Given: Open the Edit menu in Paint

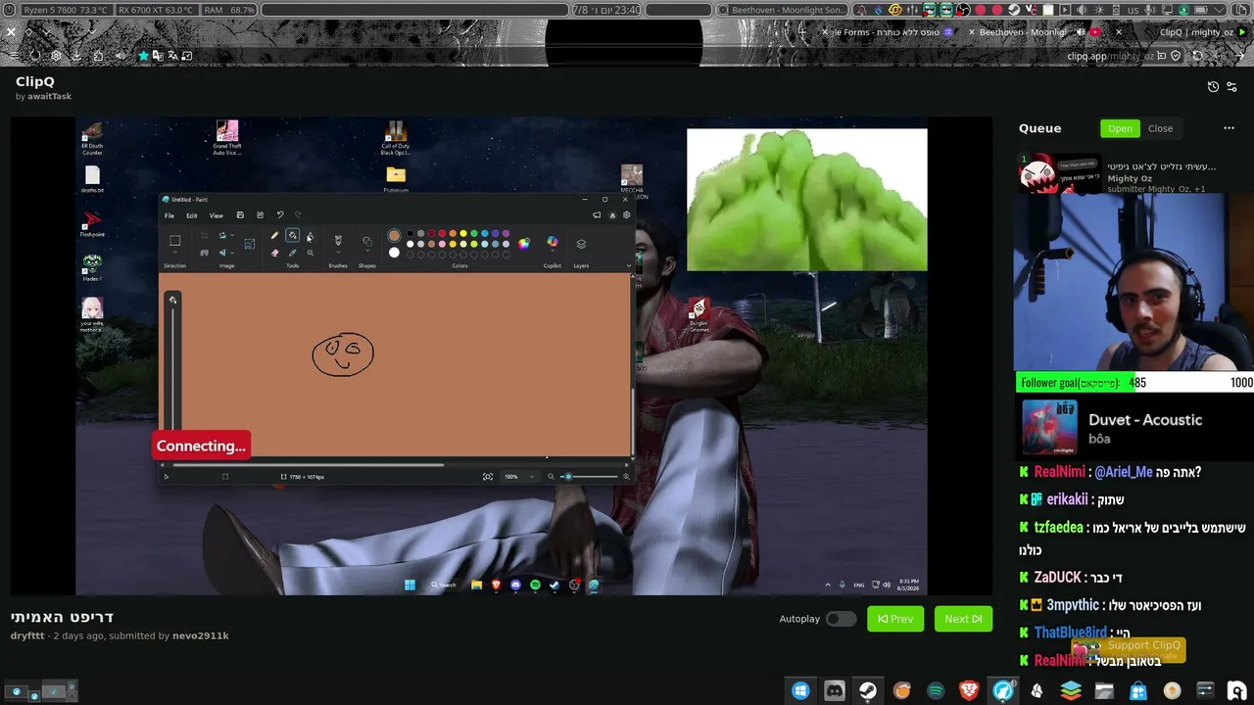Looking at the screenshot, I should point(192,215).
